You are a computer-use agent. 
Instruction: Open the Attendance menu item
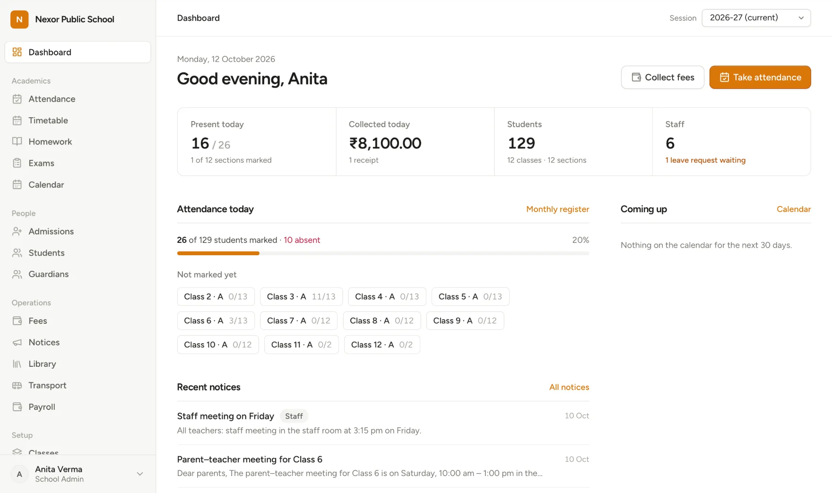click(x=78, y=99)
